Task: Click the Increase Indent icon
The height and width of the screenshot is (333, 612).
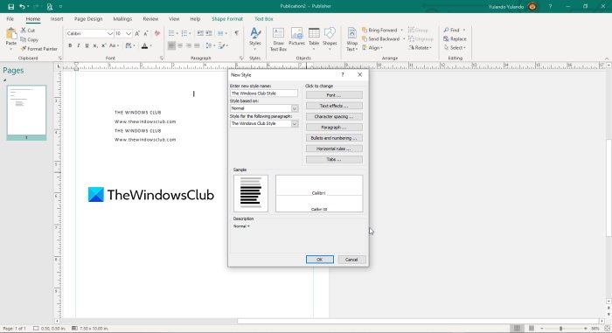Action: tap(209, 33)
